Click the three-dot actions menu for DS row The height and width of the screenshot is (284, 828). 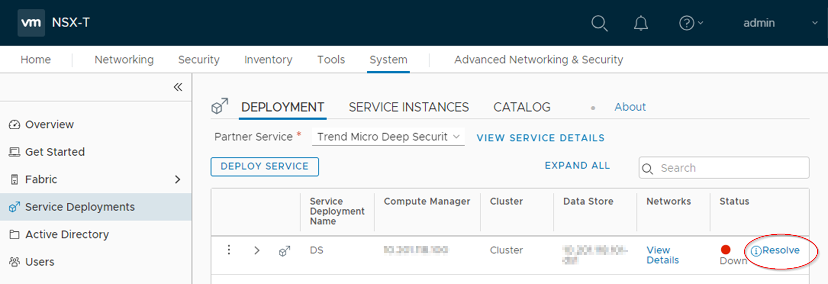[x=229, y=250]
